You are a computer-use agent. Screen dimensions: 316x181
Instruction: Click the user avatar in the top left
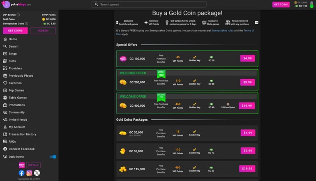pyautogui.click(x=6, y=5)
